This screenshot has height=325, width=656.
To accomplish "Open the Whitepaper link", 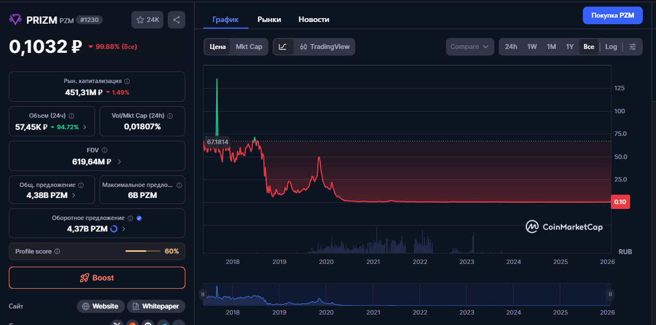I will click(156, 306).
